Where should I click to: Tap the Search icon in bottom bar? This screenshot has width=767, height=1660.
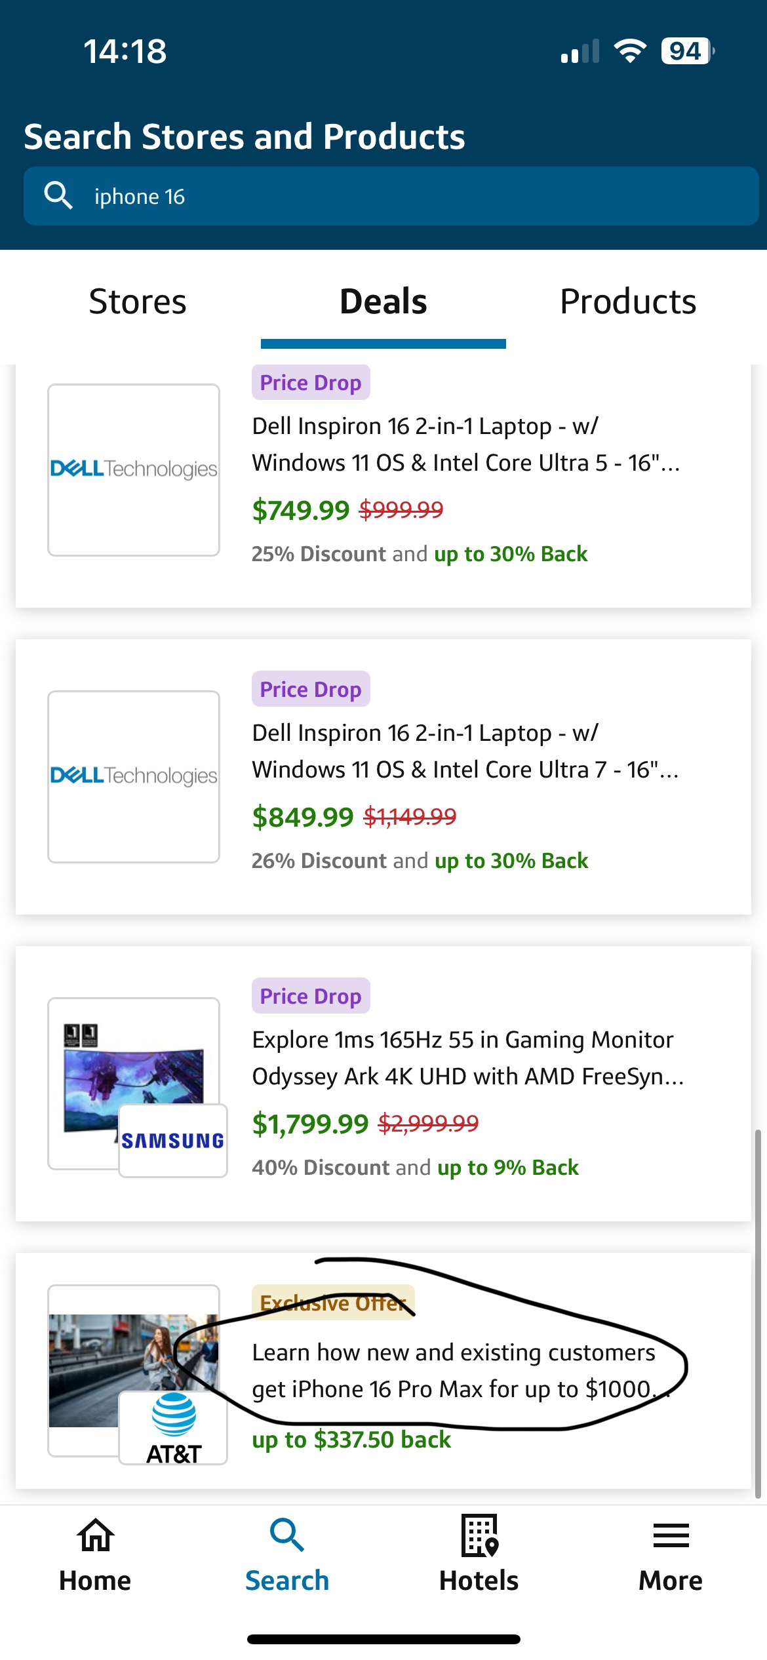point(287,1536)
